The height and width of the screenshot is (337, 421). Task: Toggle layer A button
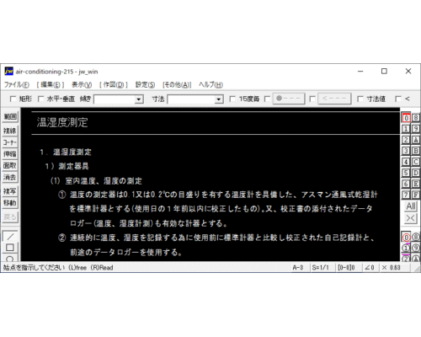pos(416,140)
